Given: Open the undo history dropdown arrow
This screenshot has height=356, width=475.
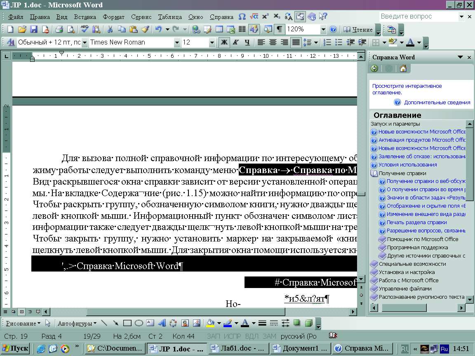Looking at the screenshot, I should coord(167,29).
